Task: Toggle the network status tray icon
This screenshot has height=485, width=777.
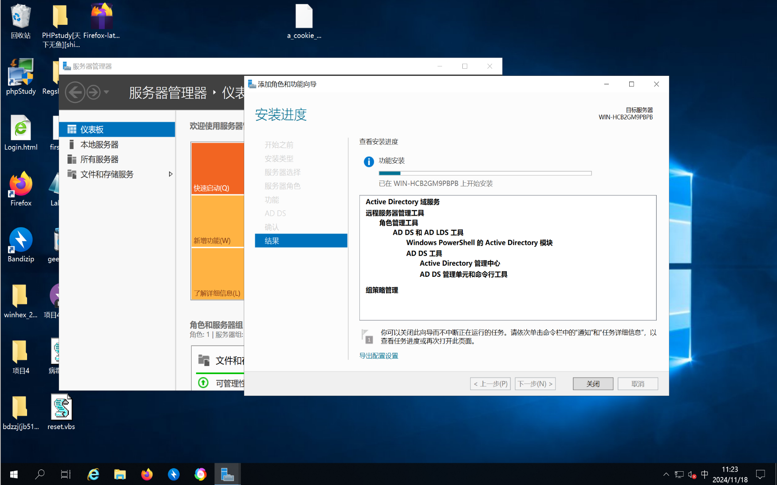Action: pyautogui.click(x=678, y=474)
